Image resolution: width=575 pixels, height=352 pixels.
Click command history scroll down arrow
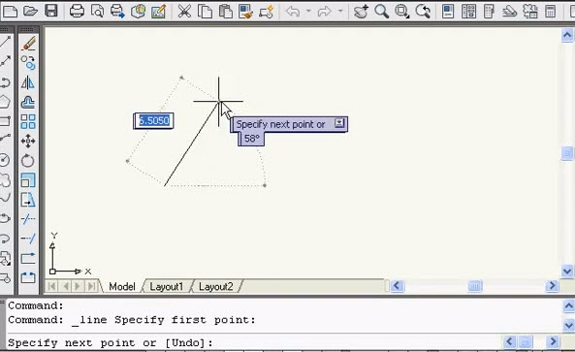(x=568, y=325)
